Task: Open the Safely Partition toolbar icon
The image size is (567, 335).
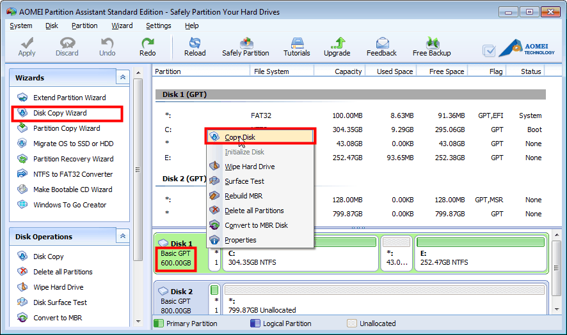Action: pyautogui.click(x=246, y=43)
